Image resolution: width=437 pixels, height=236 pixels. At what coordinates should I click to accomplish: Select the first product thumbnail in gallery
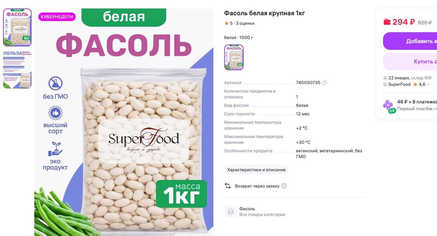tap(17, 27)
